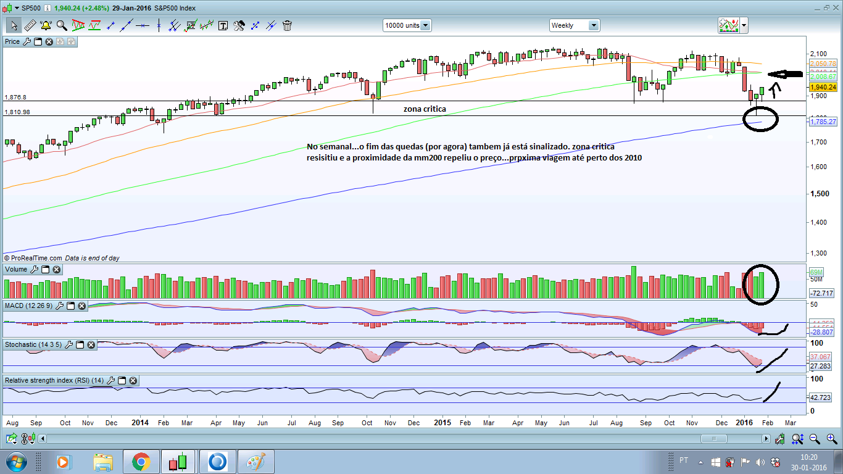This screenshot has height=474, width=843.
Task: Toggle maximize on the MACD panel
Action: pos(70,306)
